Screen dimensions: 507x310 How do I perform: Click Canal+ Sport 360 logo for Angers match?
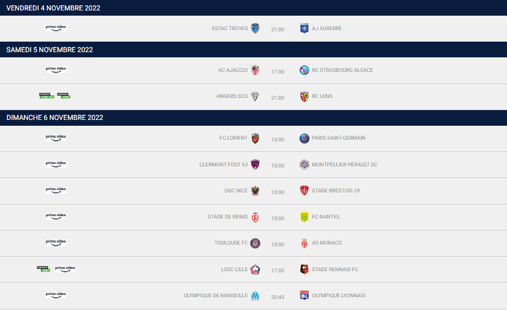pos(47,96)
